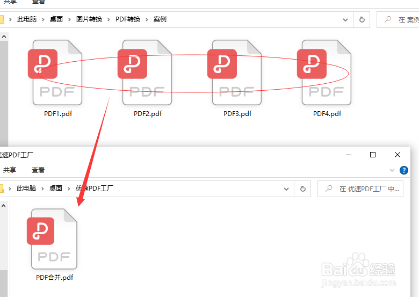Open address history dropdown in 优速PDF工厂 window
This screenshot has height=297, width=419.
pyautogui.click(x=286, y=189)
